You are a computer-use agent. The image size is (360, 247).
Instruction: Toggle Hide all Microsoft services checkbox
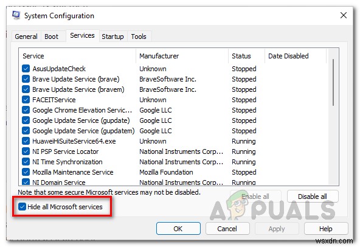click(x=22, y=207)
